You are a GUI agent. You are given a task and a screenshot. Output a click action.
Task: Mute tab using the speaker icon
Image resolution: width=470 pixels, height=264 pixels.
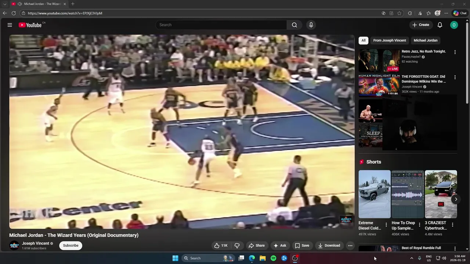pos(19,4)
